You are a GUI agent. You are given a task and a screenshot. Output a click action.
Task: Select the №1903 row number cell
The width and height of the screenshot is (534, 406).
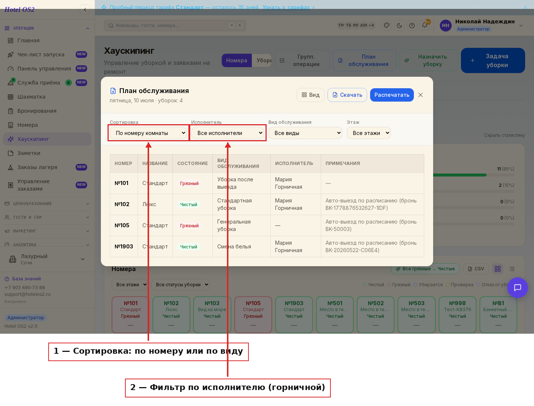click(124, 247)
